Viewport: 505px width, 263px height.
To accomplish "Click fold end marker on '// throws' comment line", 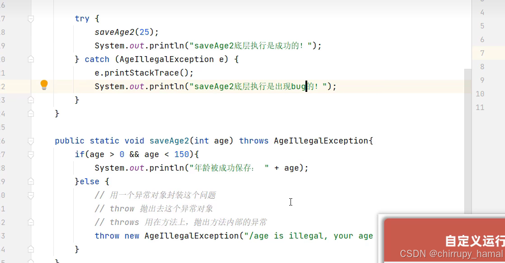I will pos(31,222).
